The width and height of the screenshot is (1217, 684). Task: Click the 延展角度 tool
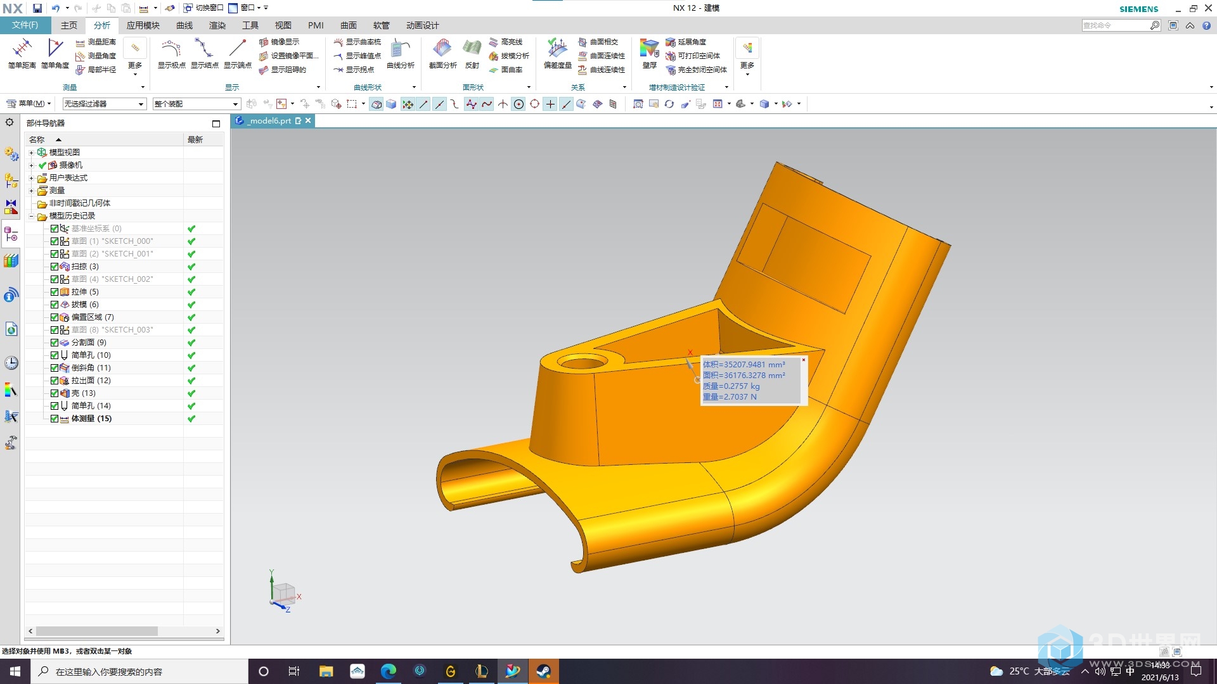(x=686, y=42)
